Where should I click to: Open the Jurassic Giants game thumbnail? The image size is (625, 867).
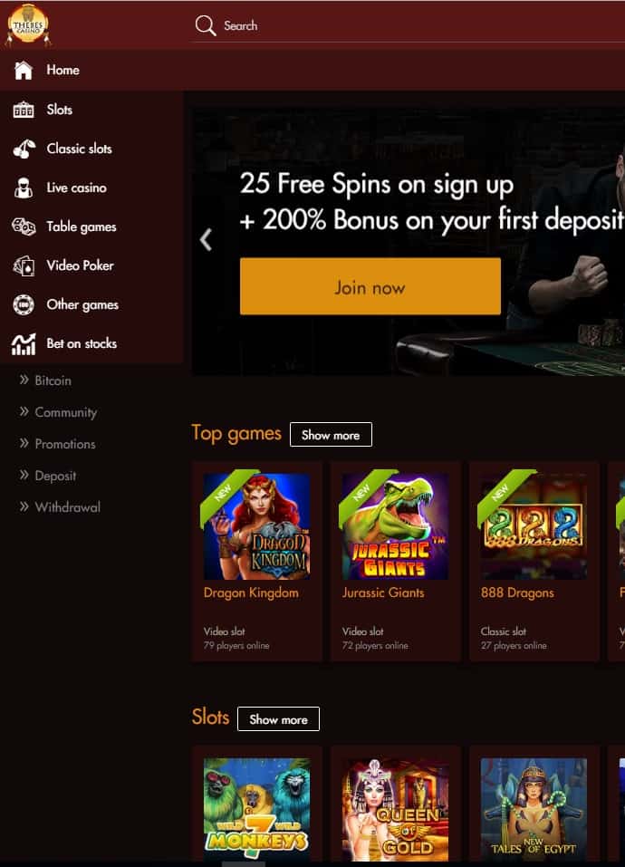(395, 526)
